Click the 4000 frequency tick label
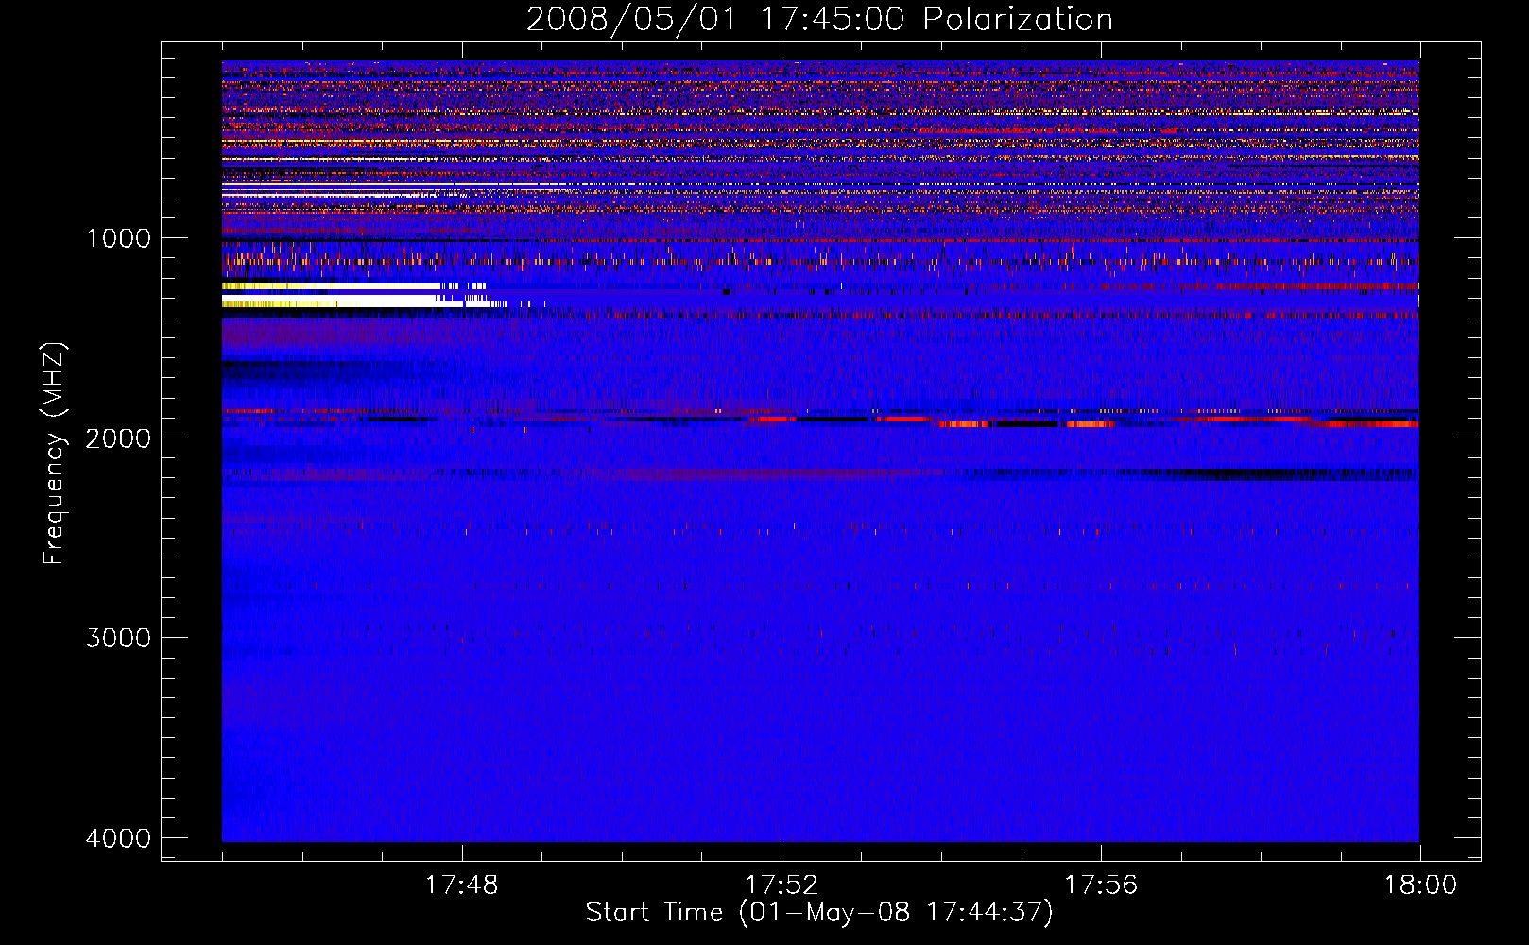The height and width of the screenshot is (945, 1529). 118,838
